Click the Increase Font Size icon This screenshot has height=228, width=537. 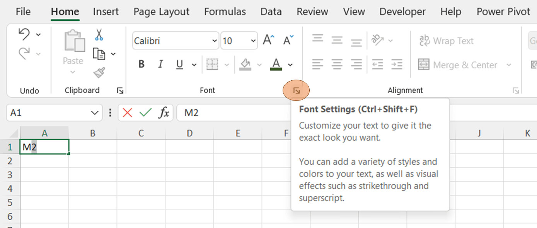pyautogui.click(x=268, y=40)
